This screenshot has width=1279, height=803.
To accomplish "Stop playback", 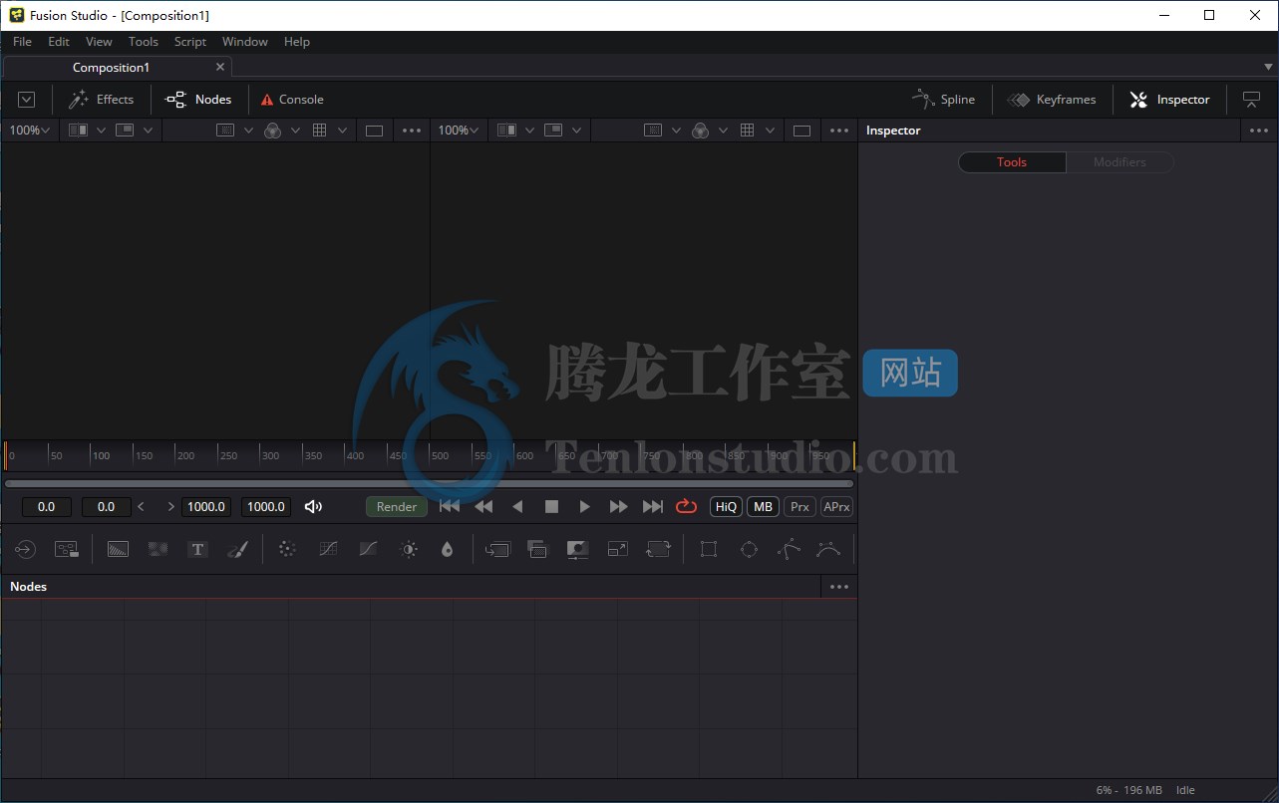I will pos(551,507).
